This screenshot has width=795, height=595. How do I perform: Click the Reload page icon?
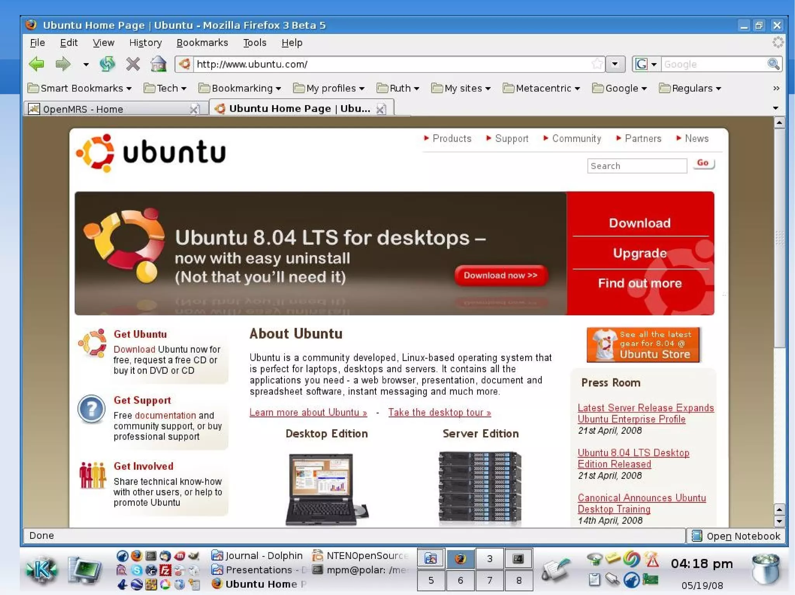pos(107,64)
